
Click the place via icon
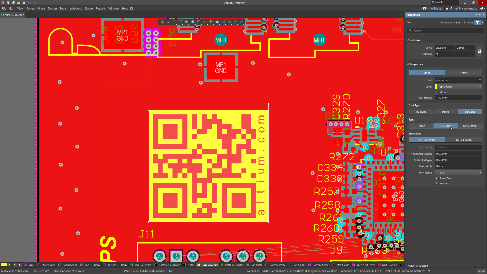[211, 22]
